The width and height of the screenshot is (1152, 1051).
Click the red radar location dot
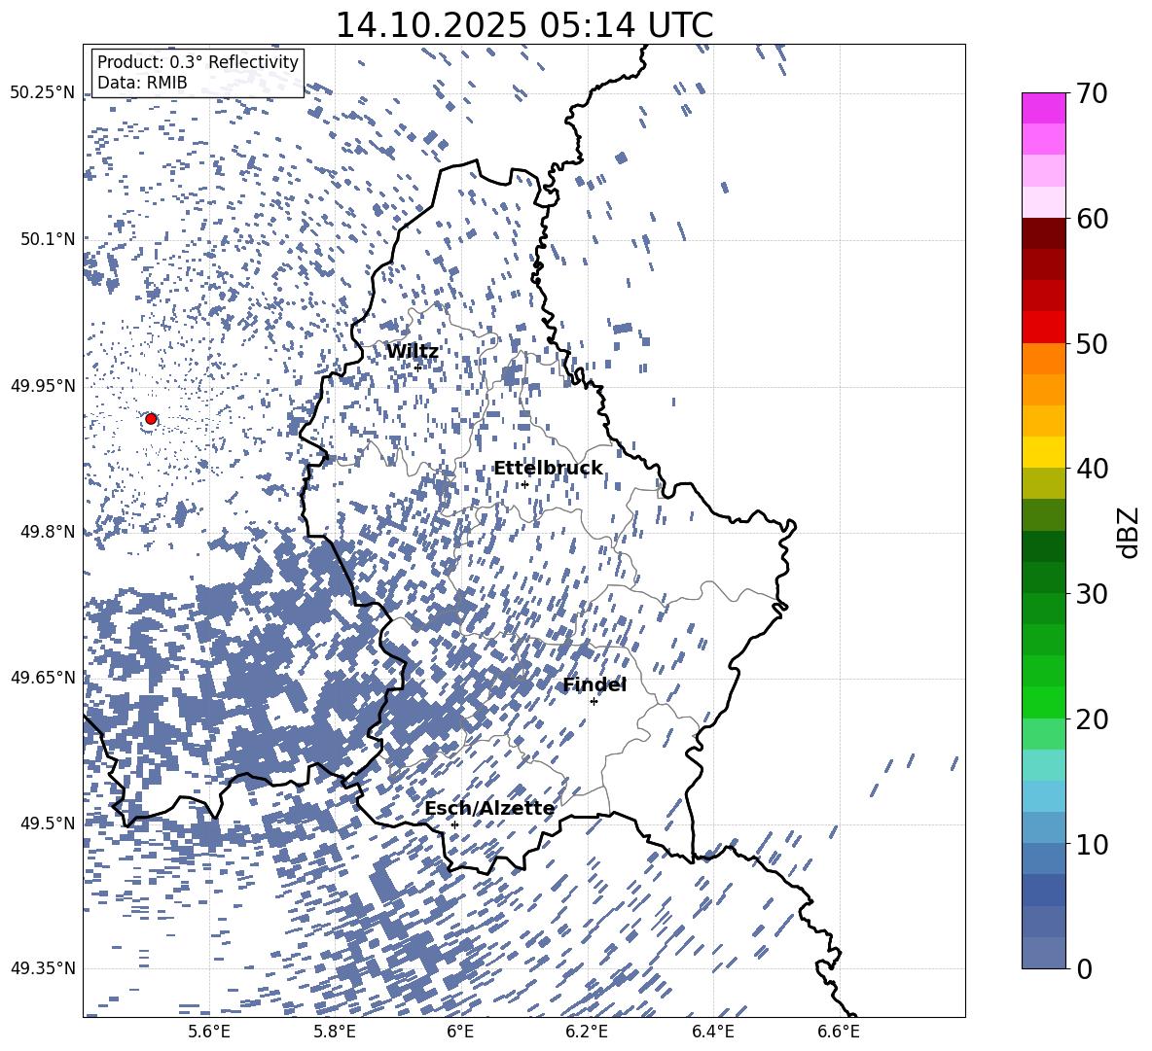(151, 418)
